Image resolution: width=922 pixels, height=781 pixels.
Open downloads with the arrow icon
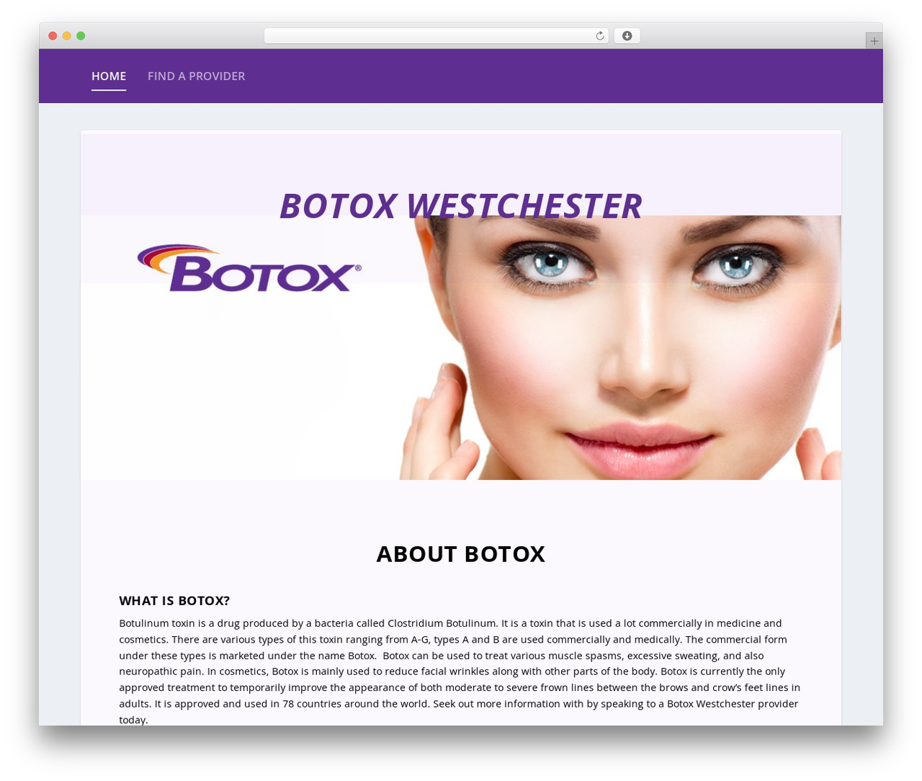coord(627,36)
